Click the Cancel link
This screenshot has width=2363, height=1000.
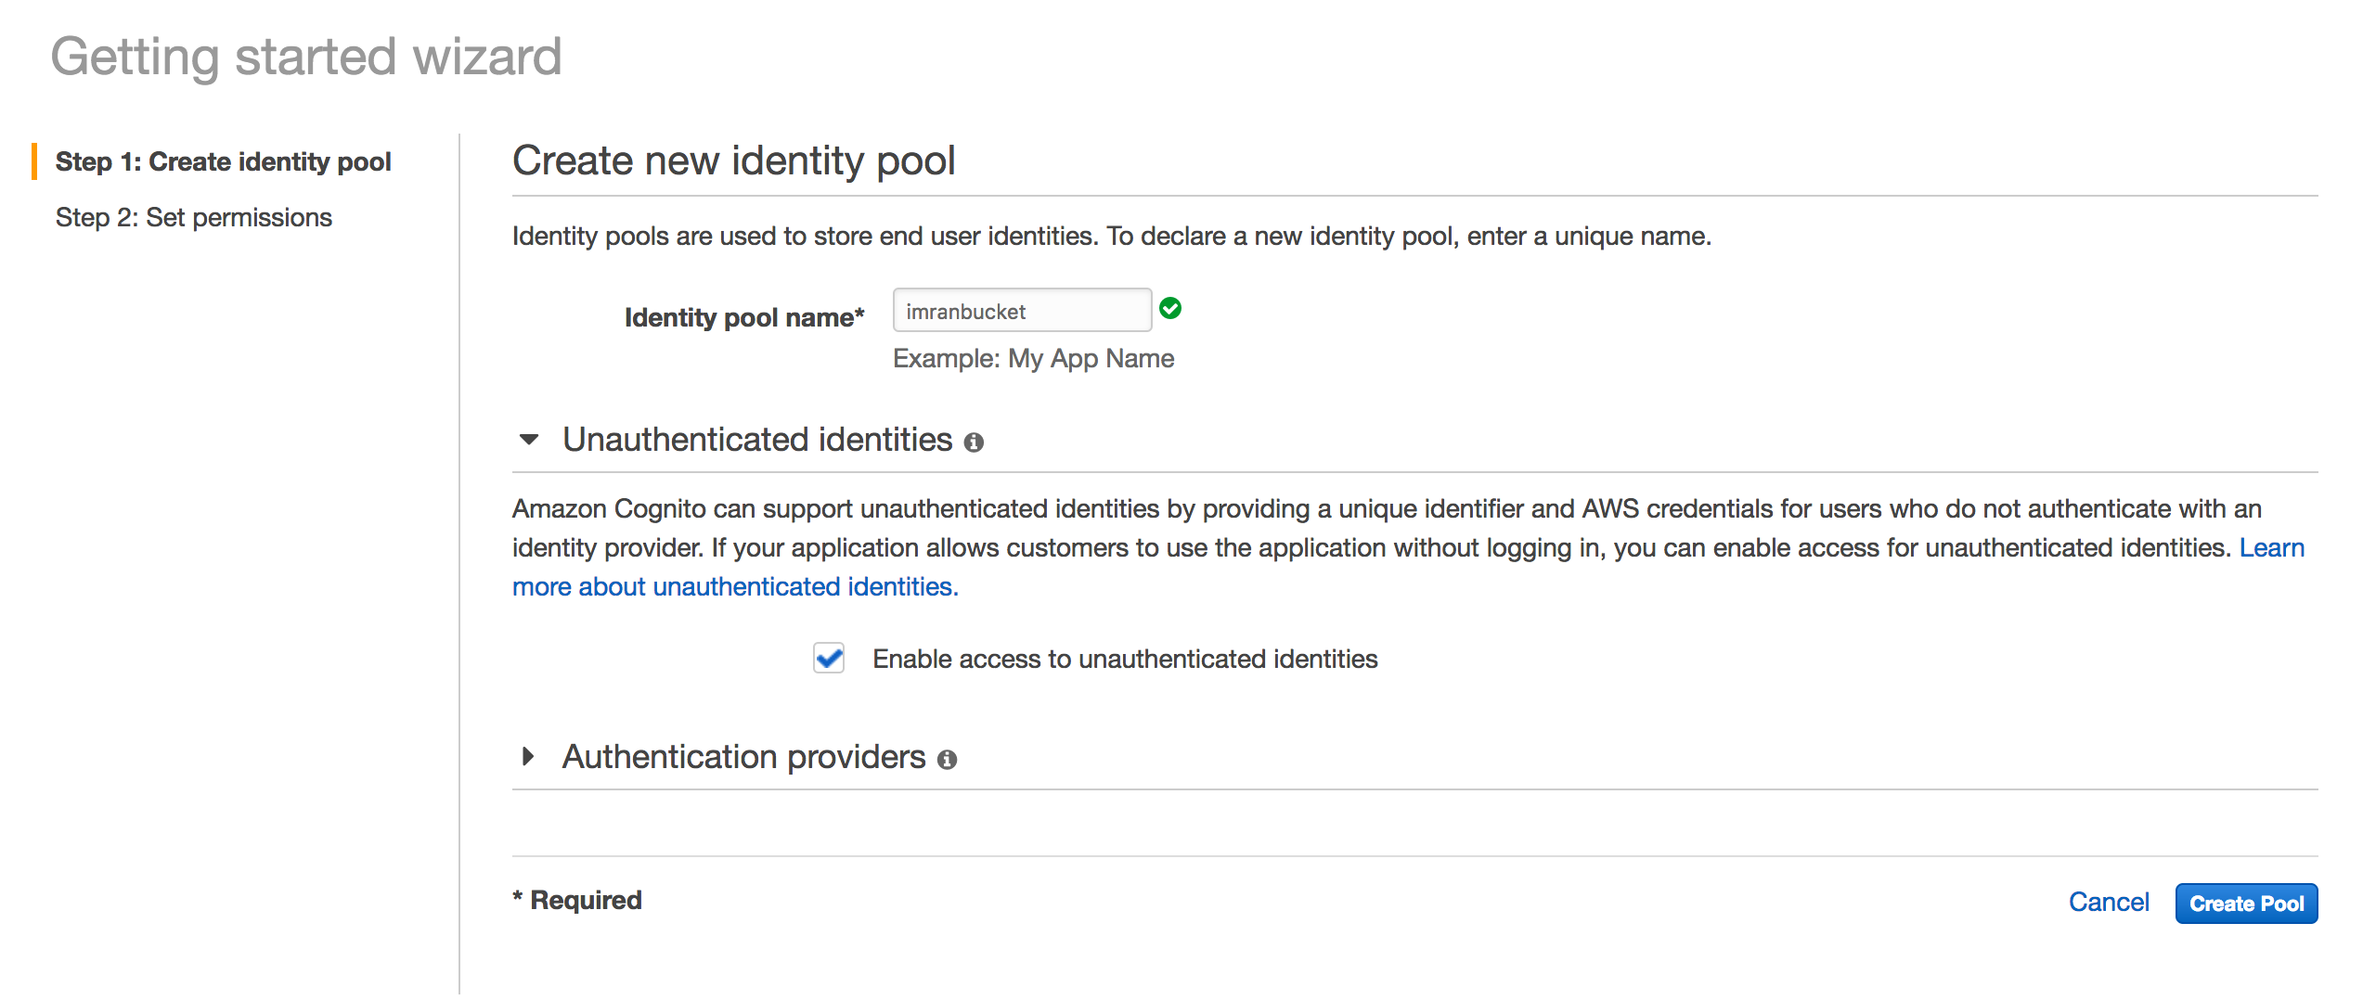[2109, 902]
